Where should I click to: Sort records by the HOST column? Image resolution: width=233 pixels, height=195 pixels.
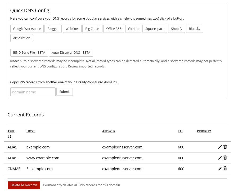coord(30,131)
